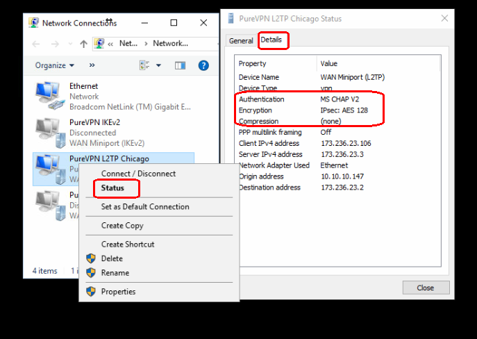The image size is (477, 339).
Task: Click the shield icon beside Rename
Action: point(91,273)
